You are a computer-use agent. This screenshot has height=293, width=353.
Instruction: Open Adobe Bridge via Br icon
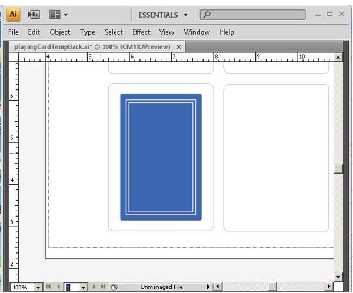(x=34, y=15)
